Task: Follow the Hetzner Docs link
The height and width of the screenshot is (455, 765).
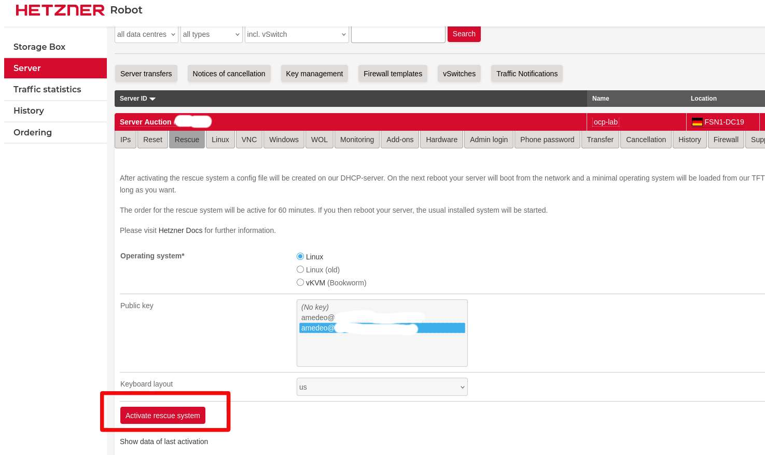Action: click(180, 230)
